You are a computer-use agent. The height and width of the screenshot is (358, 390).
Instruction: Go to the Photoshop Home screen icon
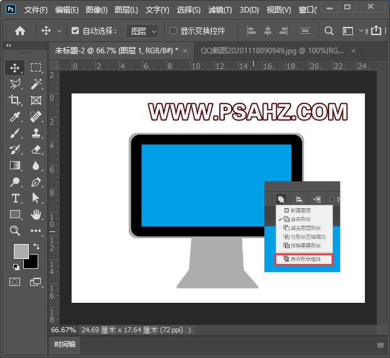tap(20, 31)
